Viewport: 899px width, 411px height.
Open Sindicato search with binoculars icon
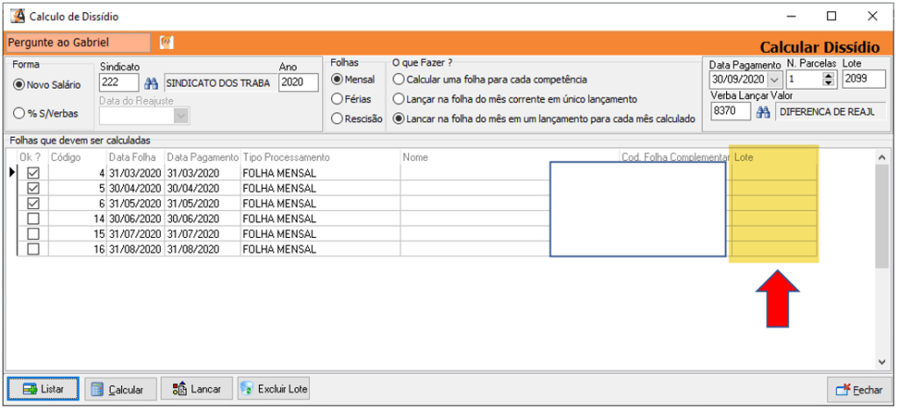coord(151,83)
